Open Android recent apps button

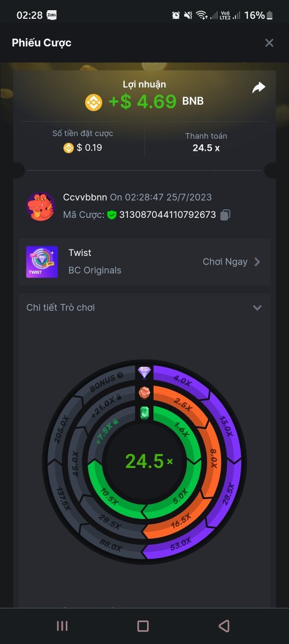(62, 626)
